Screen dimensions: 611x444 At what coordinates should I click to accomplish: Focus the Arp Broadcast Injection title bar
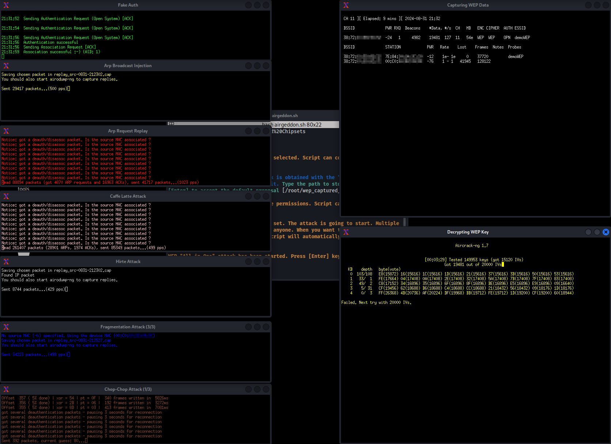coord(128,66)
